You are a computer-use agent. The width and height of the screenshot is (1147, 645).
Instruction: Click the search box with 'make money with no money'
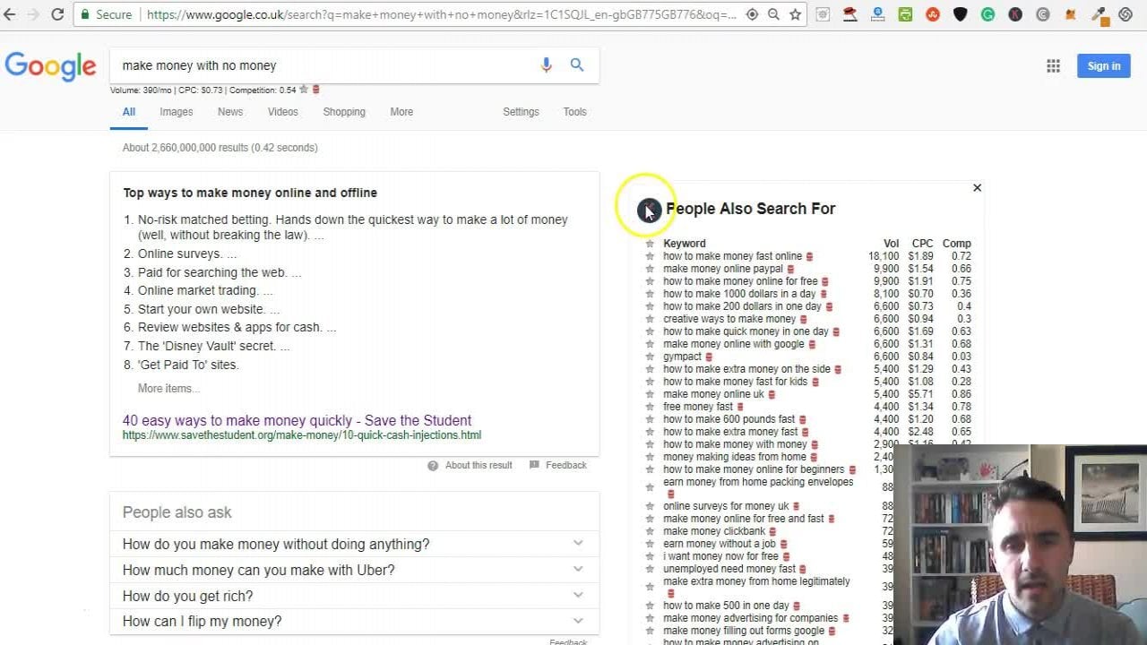click(x=323, y=65)
